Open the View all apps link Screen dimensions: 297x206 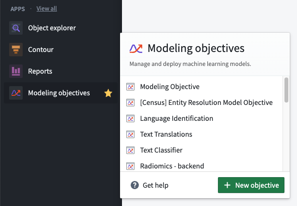point(47,9)
